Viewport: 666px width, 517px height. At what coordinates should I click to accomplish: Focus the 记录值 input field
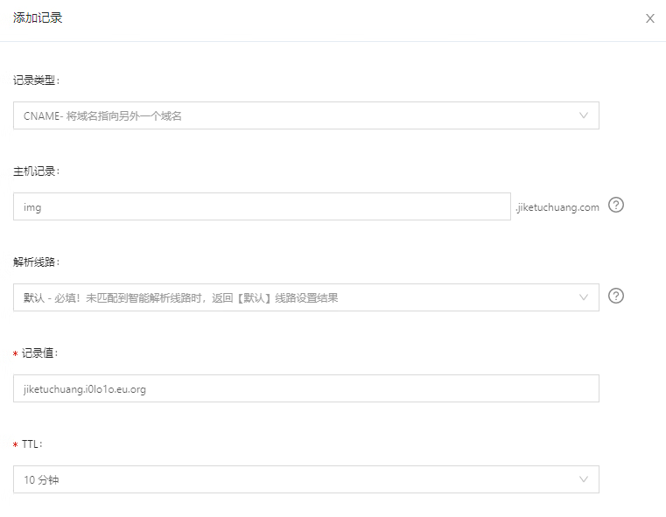(305, 388)
